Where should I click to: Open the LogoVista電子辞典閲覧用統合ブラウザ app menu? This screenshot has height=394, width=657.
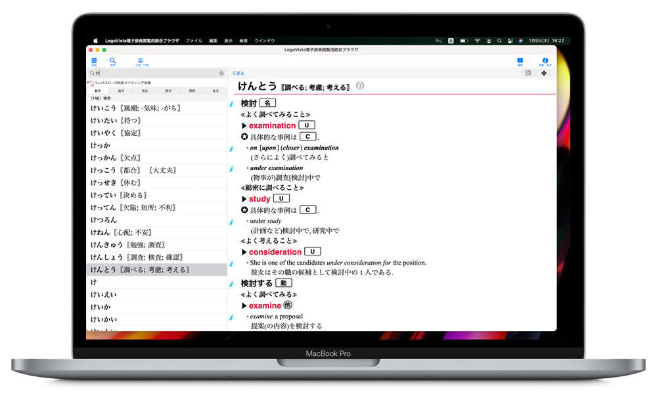pos(142,41)
